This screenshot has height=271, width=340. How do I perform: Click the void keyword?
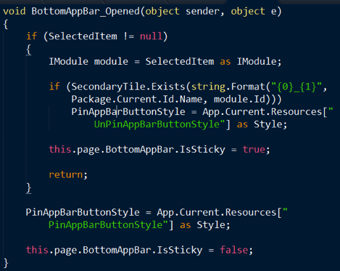coord(14,11)
